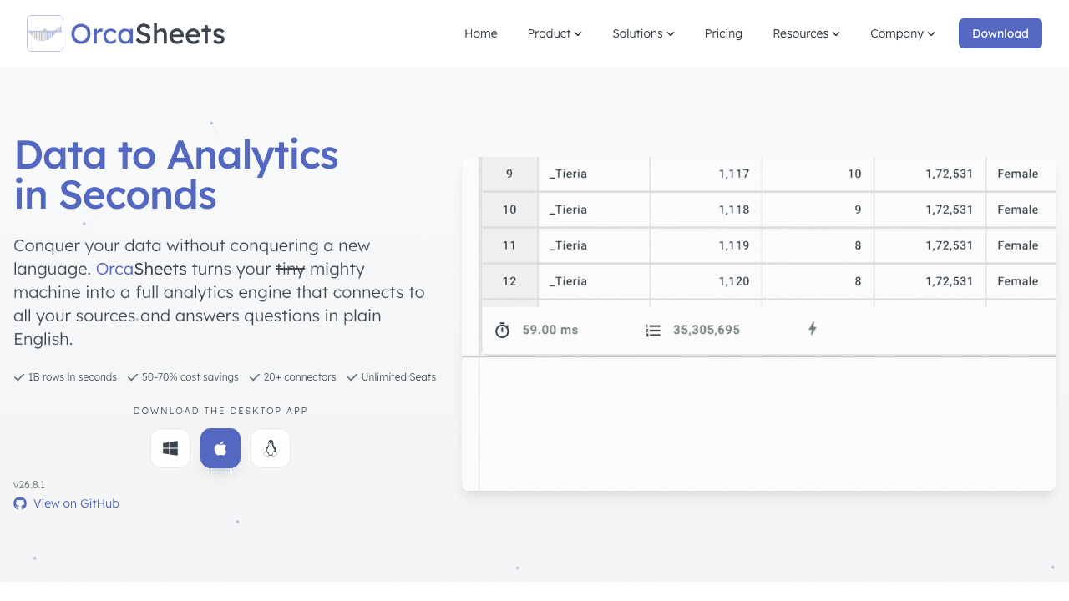
Task: Open the Resources dropdown menu
Action: tap(806, 33)
